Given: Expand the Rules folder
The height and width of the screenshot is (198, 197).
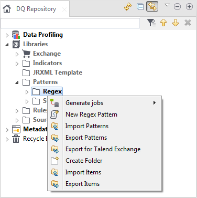Looking at the screenshot, I should tap(17, 111).
